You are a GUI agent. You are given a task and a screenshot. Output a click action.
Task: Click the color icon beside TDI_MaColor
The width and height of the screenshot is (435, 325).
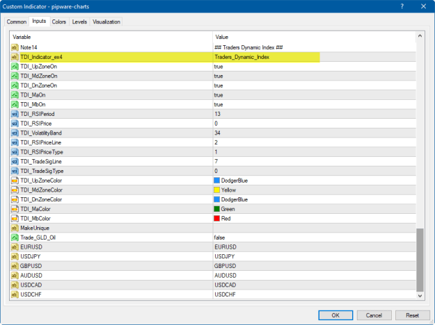(15, 209)
